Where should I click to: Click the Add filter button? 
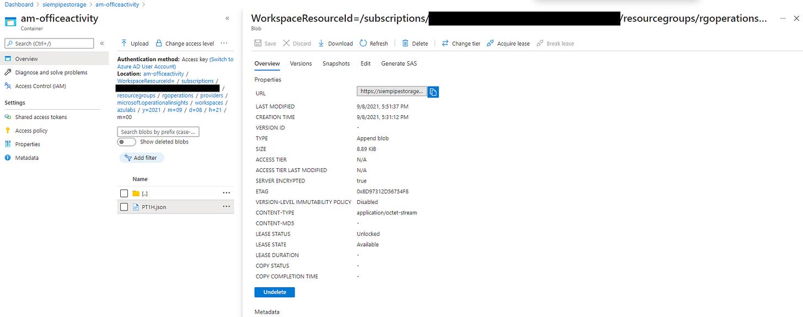click(x=142, y=158)
